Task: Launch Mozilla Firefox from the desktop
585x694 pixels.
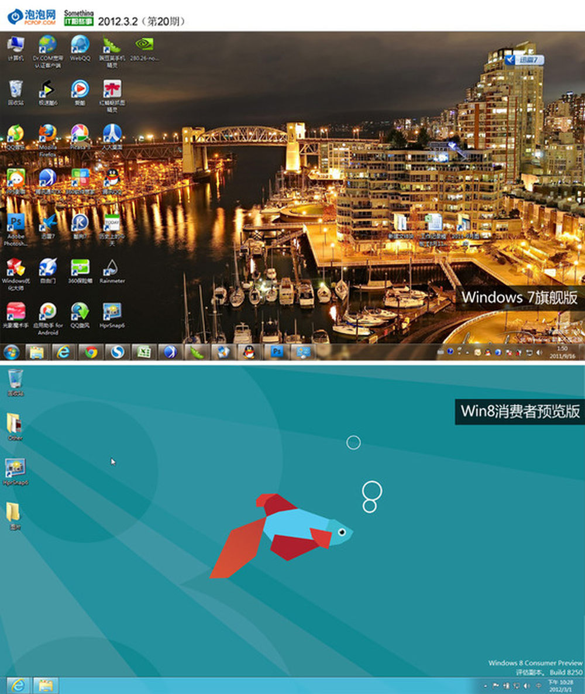Action: pos(47,140)
